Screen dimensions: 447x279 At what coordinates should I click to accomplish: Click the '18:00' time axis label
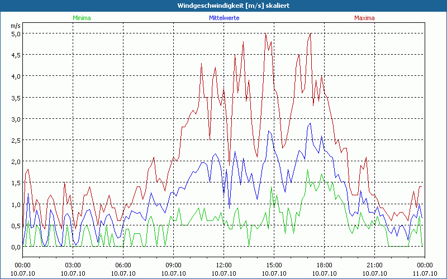(325, 266)
